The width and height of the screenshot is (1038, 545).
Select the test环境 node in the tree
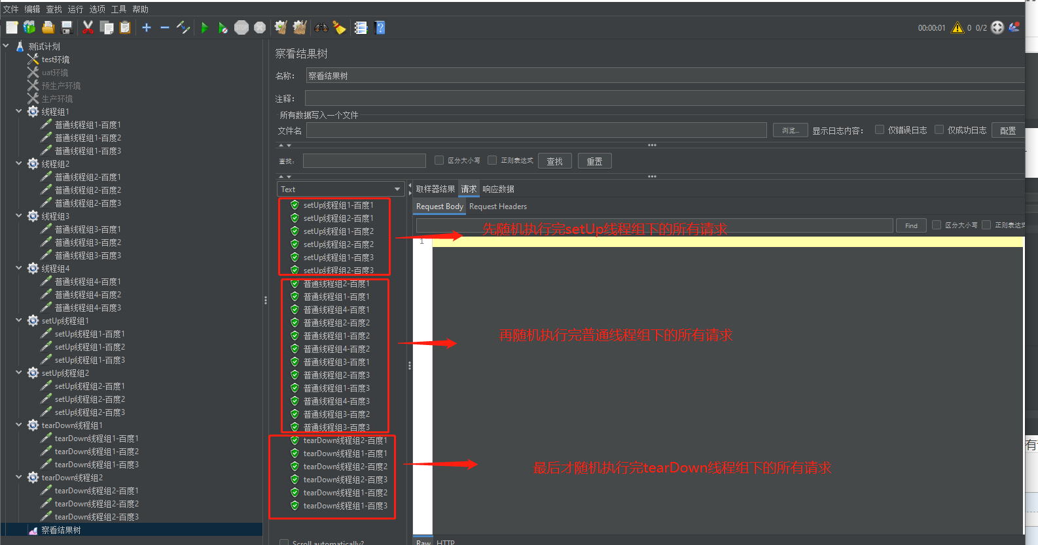tap(56, 59)
